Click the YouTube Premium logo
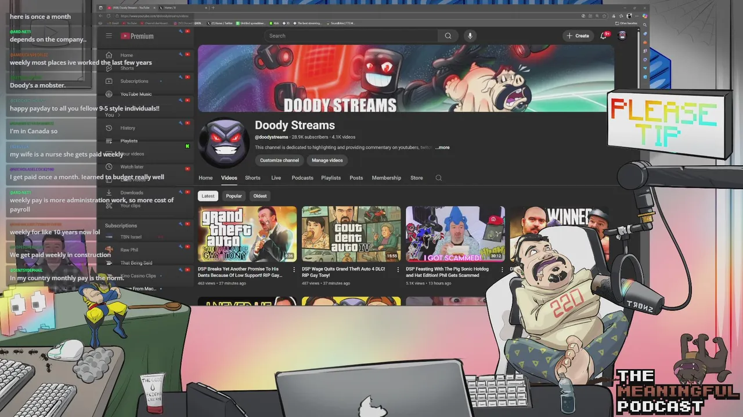Image resolution: width=743 pixels, height=417 pixels. click(x=137, y=36)
